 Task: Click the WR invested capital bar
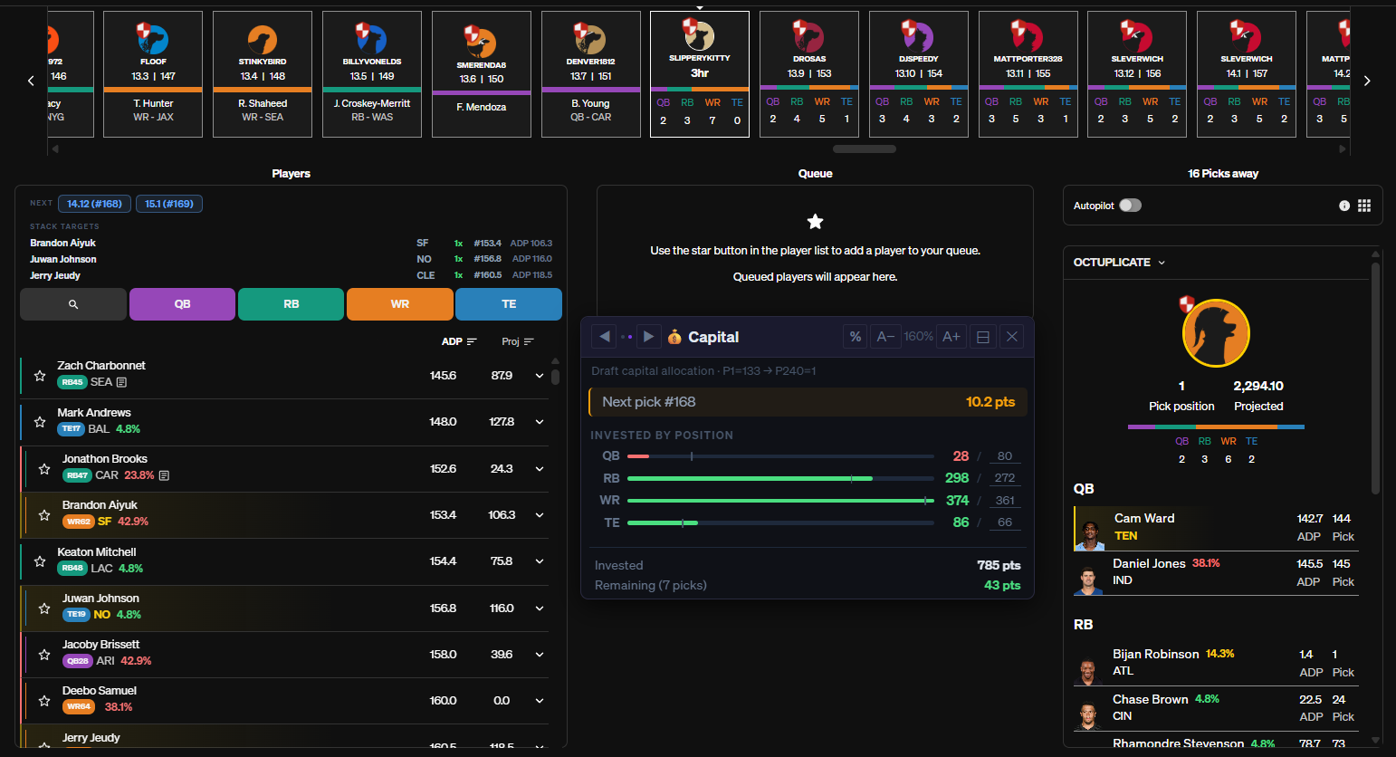[780, 501]
